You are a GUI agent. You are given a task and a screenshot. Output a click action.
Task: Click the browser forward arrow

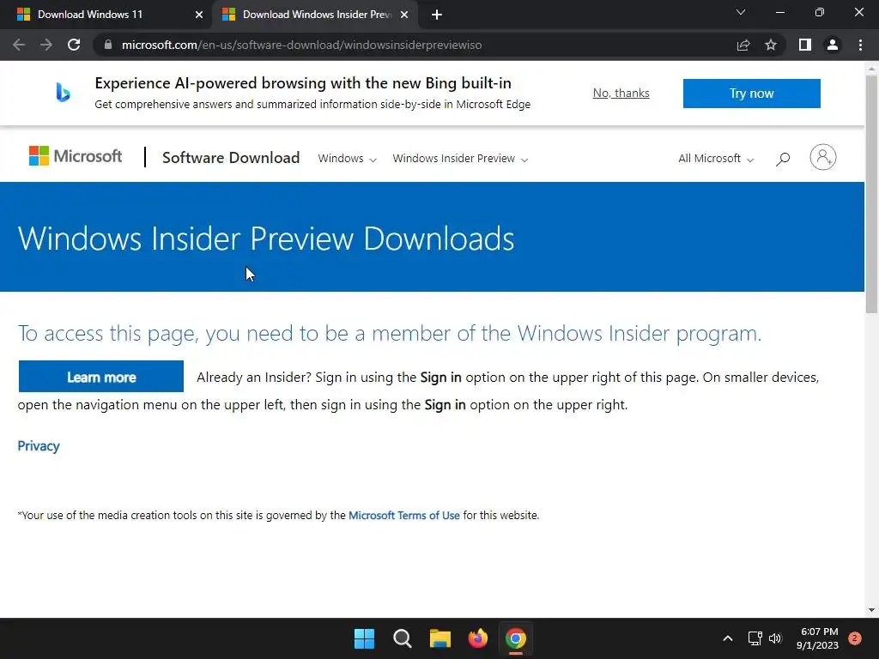point(46,45)
